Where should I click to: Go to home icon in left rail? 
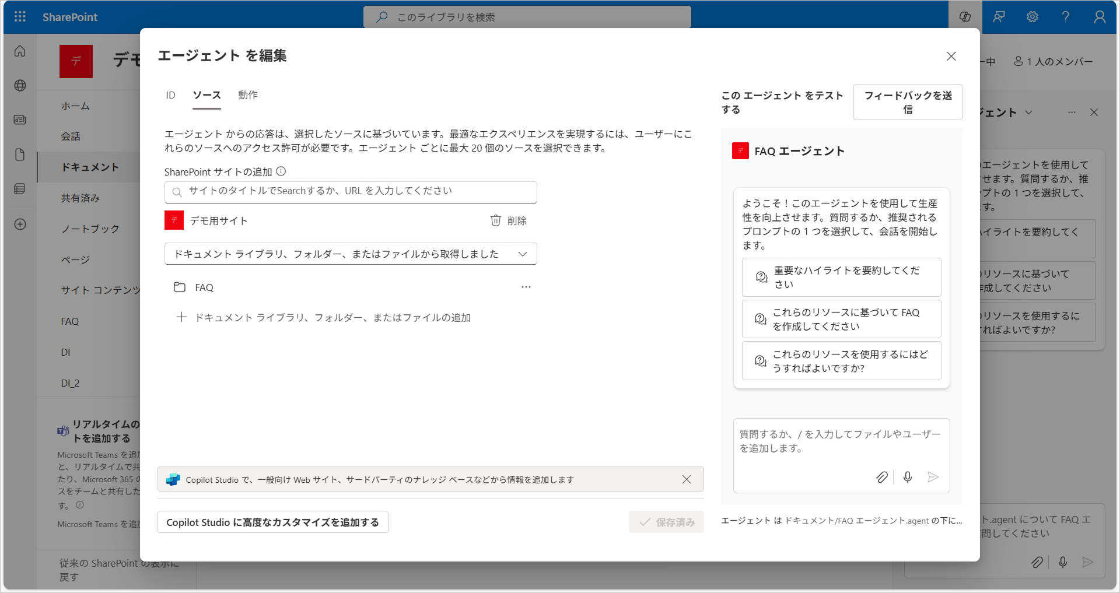20,51
